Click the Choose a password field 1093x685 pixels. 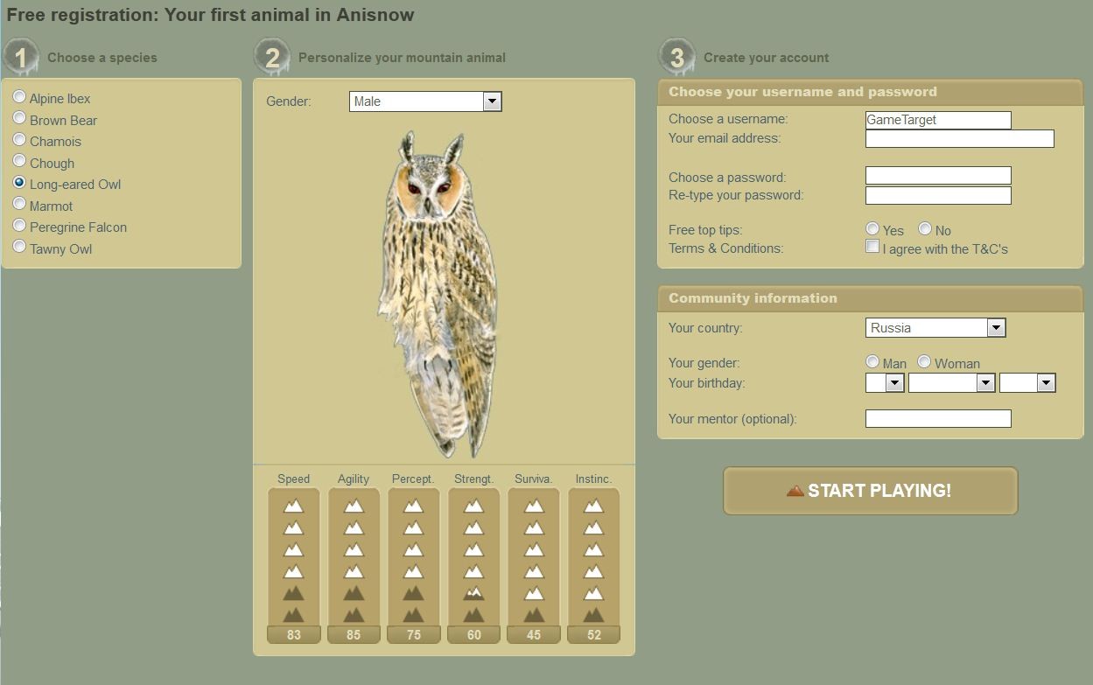click(x=938, y=176)
